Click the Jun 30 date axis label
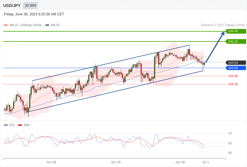Viewport: 247px width, 167px height. [180, 162]
